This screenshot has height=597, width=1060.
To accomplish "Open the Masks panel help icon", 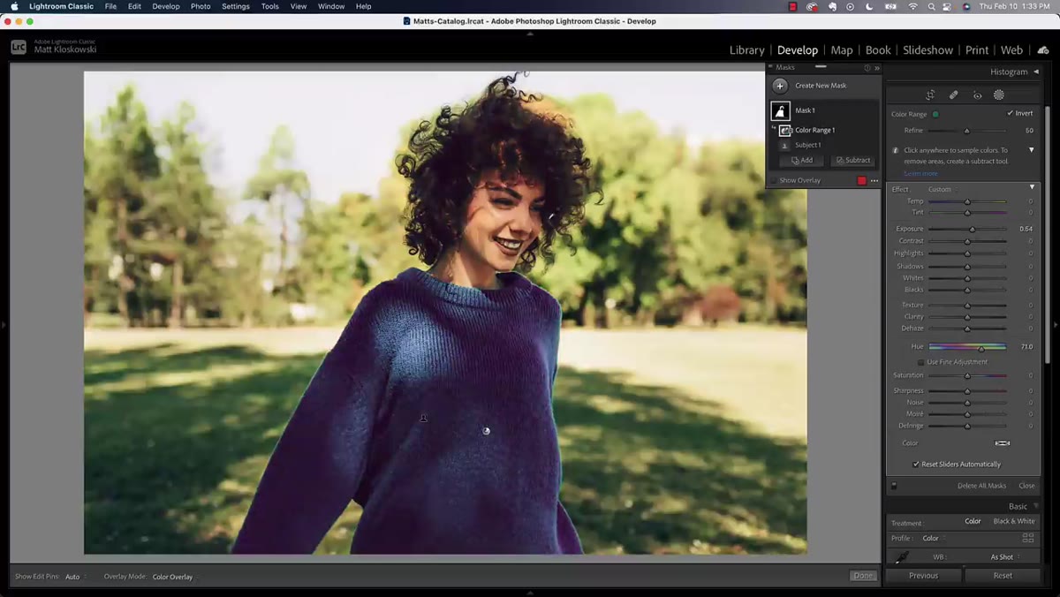I will (x=867, y=67).
